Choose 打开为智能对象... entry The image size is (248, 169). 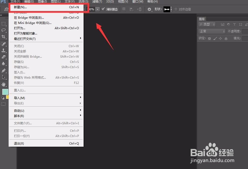pyautogui.click(x=46, y=33)
